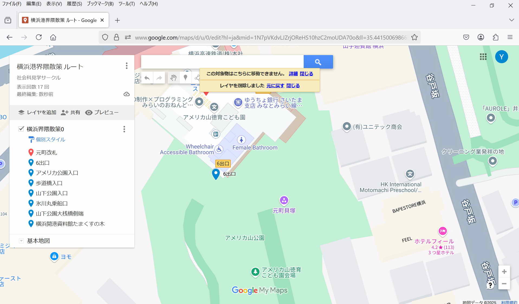Viewport: 519px width, 304px height.
Task: Click the undo arrow in map toolbar
Action: [x=147, y=78]
